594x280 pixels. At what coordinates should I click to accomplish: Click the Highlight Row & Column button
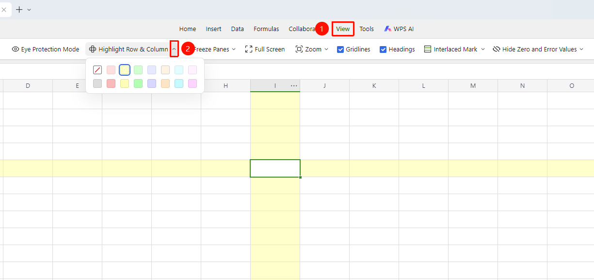click(x=128, y=49)
